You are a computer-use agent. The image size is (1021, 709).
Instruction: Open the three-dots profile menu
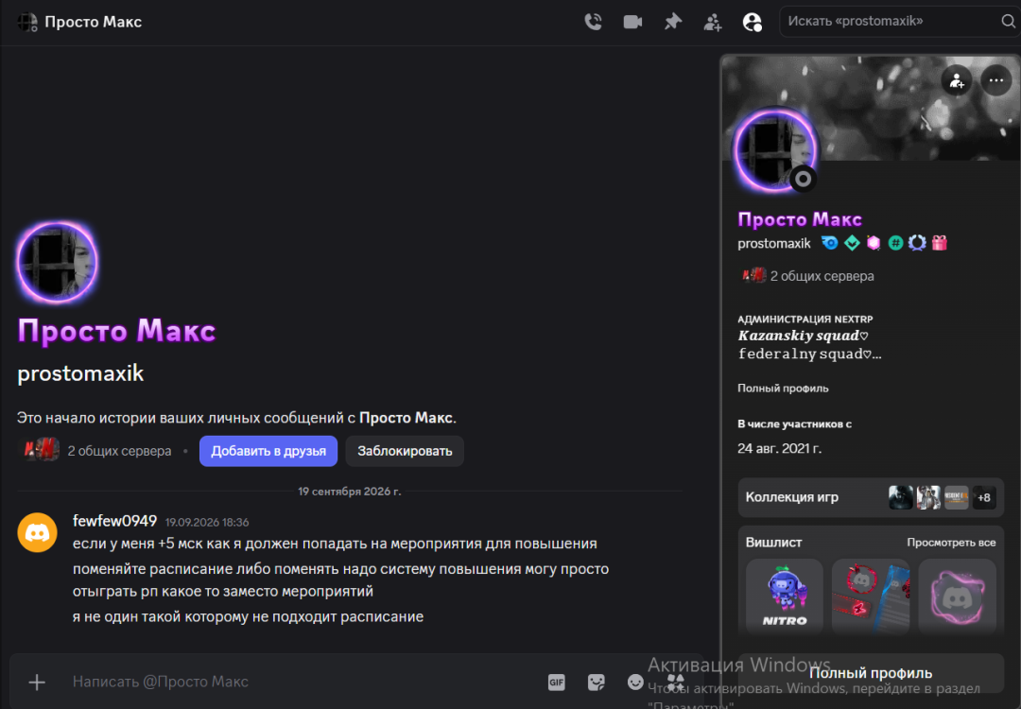[995, 80]
